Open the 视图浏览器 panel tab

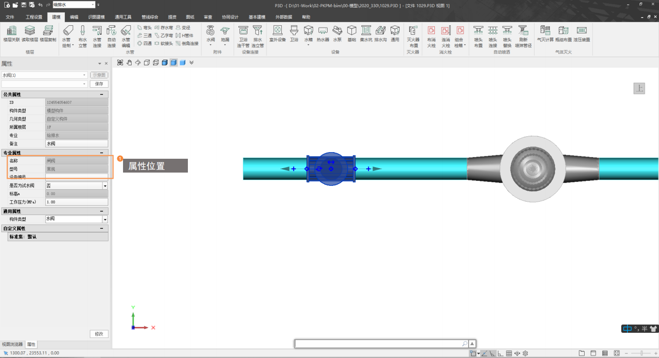tap(12, 344)
